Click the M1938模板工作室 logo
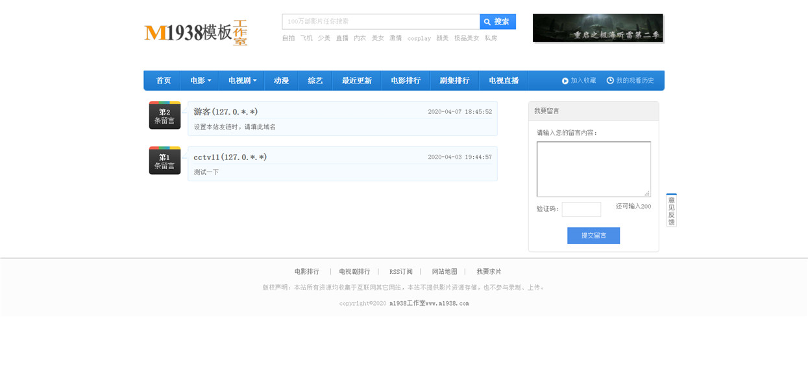 click(196, 32)
